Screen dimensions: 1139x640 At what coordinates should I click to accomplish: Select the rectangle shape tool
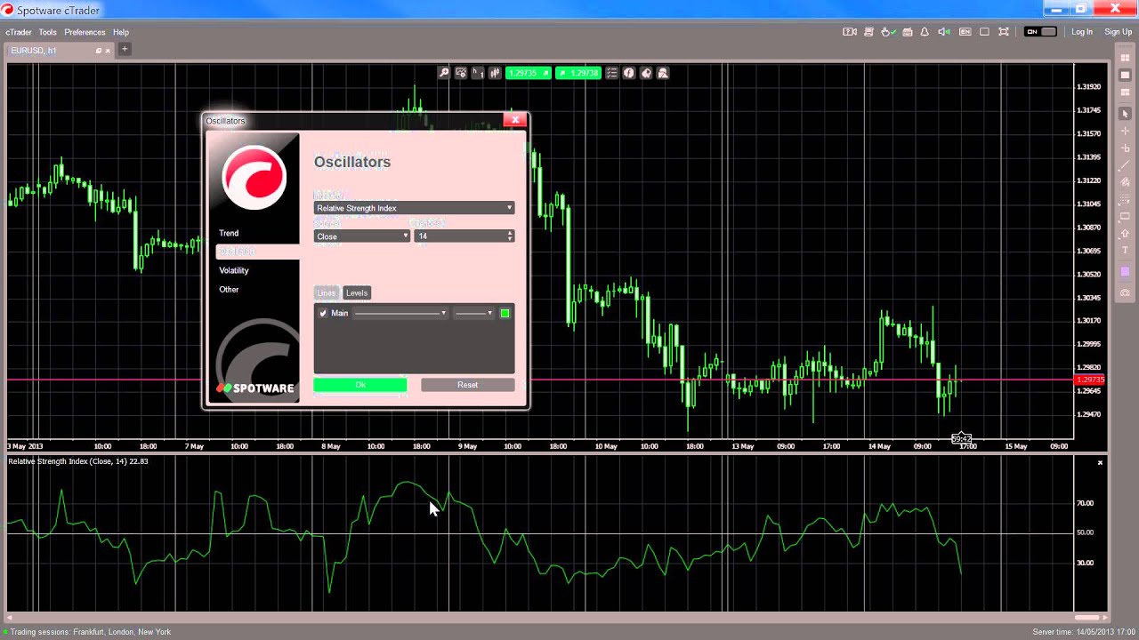point(1125,216)
